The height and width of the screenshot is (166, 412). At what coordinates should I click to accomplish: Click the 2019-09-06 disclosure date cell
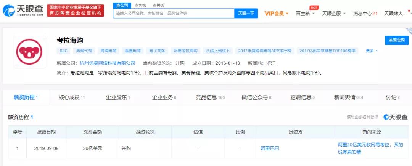tap(46, 149)
